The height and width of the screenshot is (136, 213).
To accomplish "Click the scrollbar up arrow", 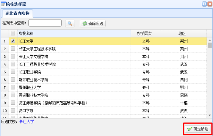I will (x=210, y=40).
